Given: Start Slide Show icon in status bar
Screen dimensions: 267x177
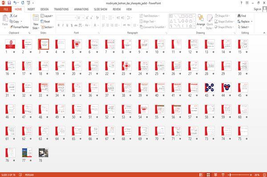Looking at the screenshot, I should (223, 175).
